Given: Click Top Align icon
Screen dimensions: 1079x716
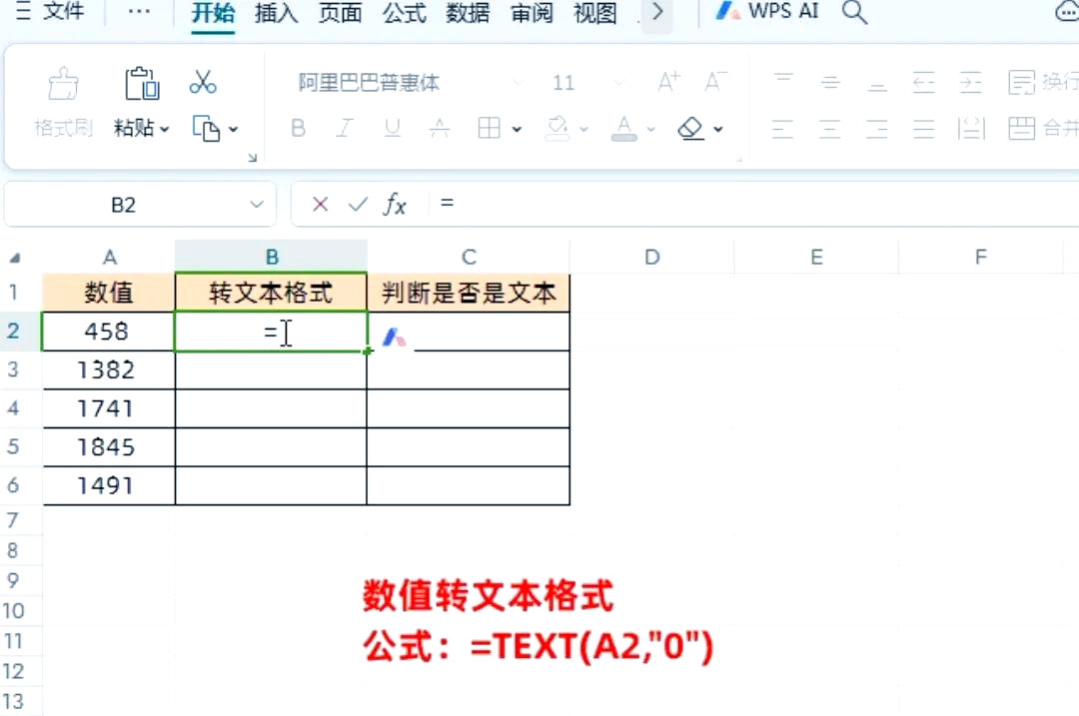Looking at the screenshot, I should (784, 80).
